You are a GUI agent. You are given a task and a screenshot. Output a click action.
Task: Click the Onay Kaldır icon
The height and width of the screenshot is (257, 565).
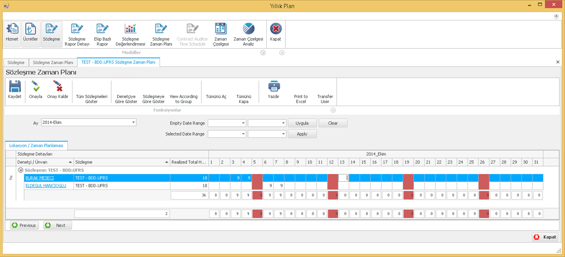[57, 90]
